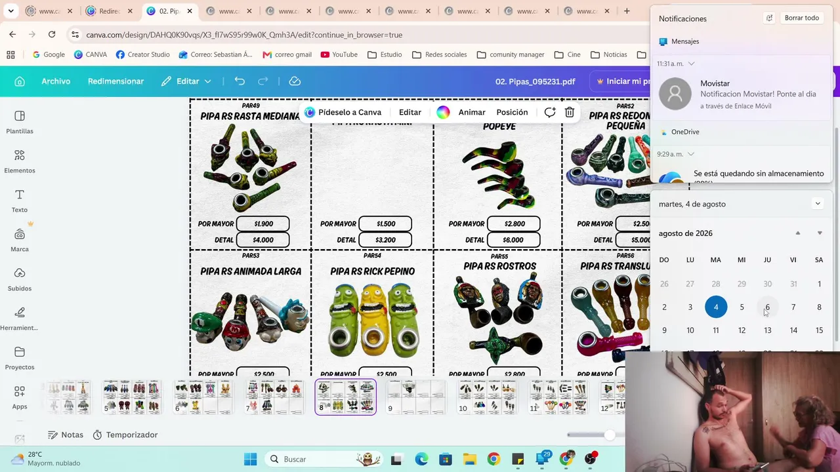This screenshot has width=840, height=472.
Task: Go back in browser
Action: [12, 34]
